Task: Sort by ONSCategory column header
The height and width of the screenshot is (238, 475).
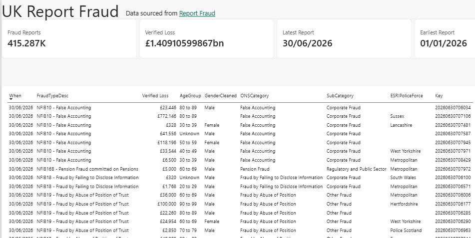Action: click(254, 96)
